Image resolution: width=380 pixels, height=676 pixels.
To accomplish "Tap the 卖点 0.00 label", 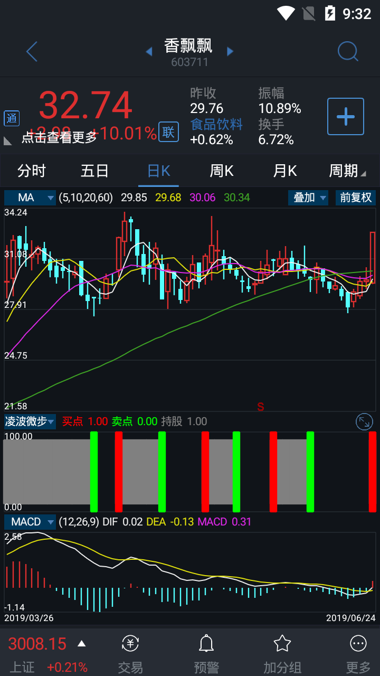I will click(135, 421).
